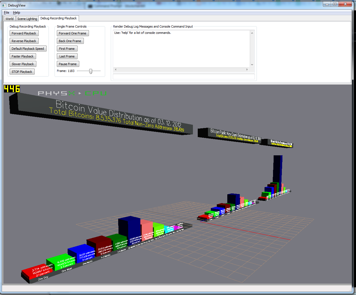Click STOP Playback button
This screenshot has height=295, width=356.
[x=22, y=72]
